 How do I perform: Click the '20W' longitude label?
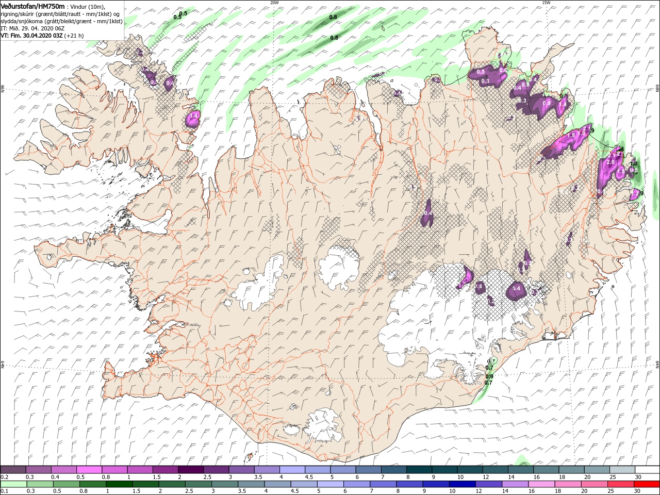click(x=274, y=3)
